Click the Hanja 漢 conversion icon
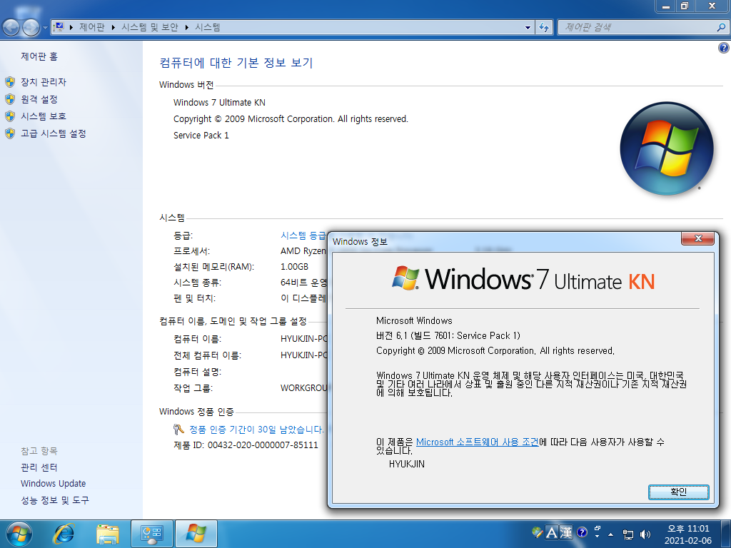The image size is (731, 548). pyautogui.click(x=565, y=532)
